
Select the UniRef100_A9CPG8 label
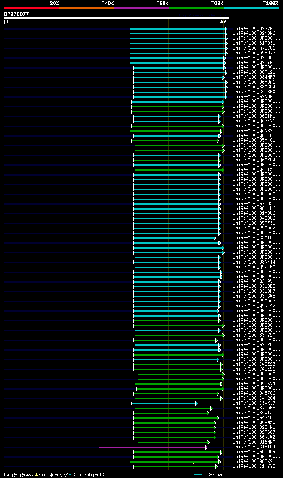pyautogui.click(x=254, y=345)
